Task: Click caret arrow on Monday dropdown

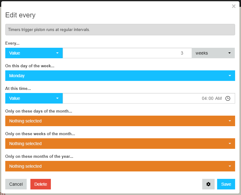Action: (x=230, y=76)
